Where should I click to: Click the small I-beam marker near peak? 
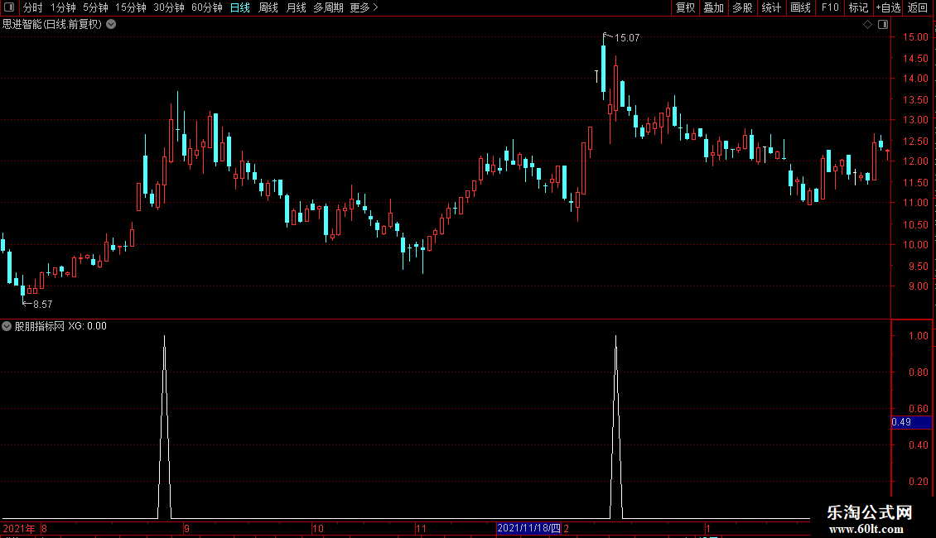point(596,76)
